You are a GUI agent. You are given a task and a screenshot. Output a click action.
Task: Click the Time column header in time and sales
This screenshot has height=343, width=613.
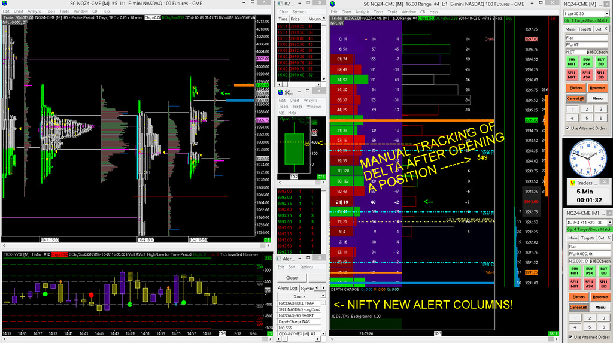pyautogui.click(x=283, y=19)
